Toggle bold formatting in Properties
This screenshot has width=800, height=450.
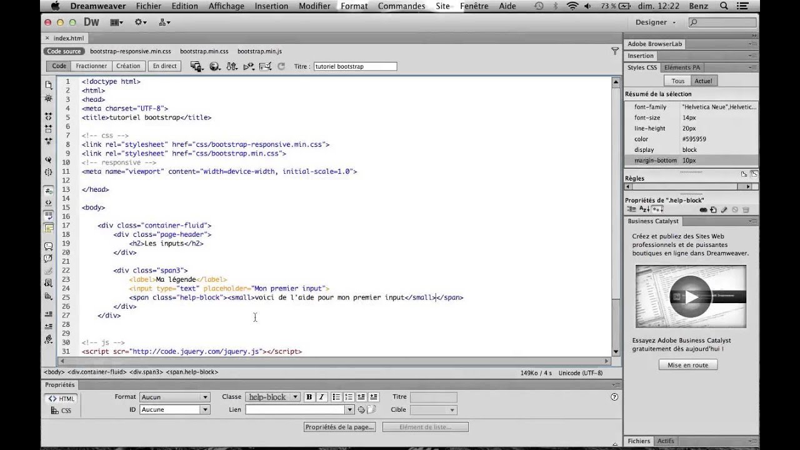point(310,397)
